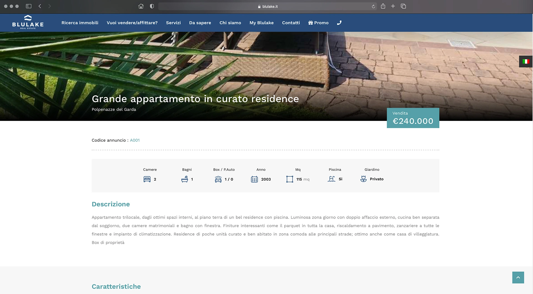This screenshot has width=533, height=294.
Task: Open the My Blulake section
Action: click(x=262, y=23)
